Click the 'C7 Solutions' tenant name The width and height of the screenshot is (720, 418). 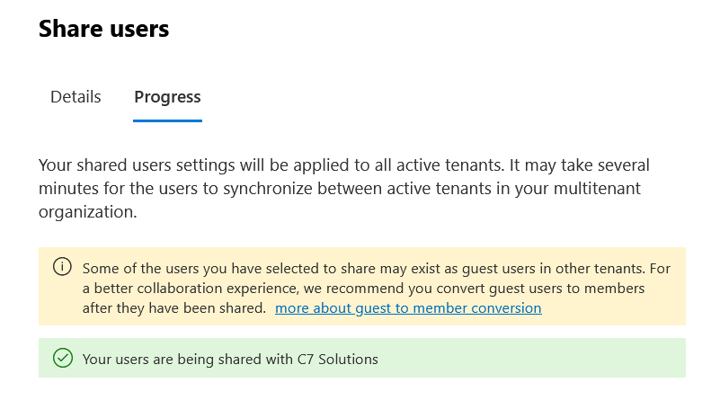(x=337, y=360)
